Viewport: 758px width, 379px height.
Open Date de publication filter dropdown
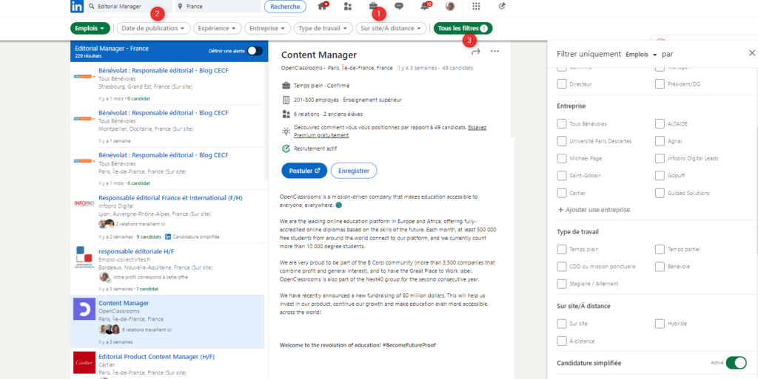(x=153, y=29)
